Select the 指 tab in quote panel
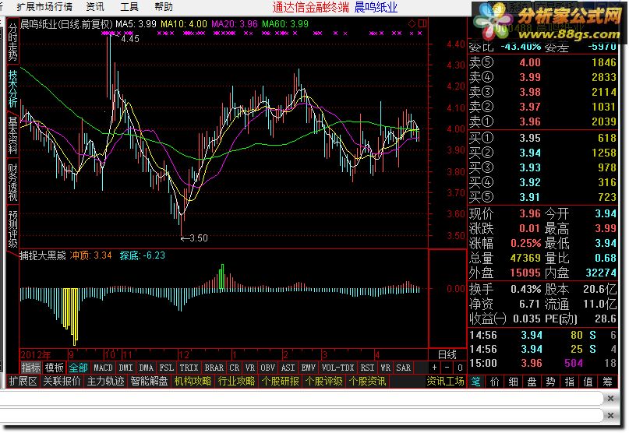Image resolution: width=629 pixels, height=433 pixels. click(x=570, y=382)
